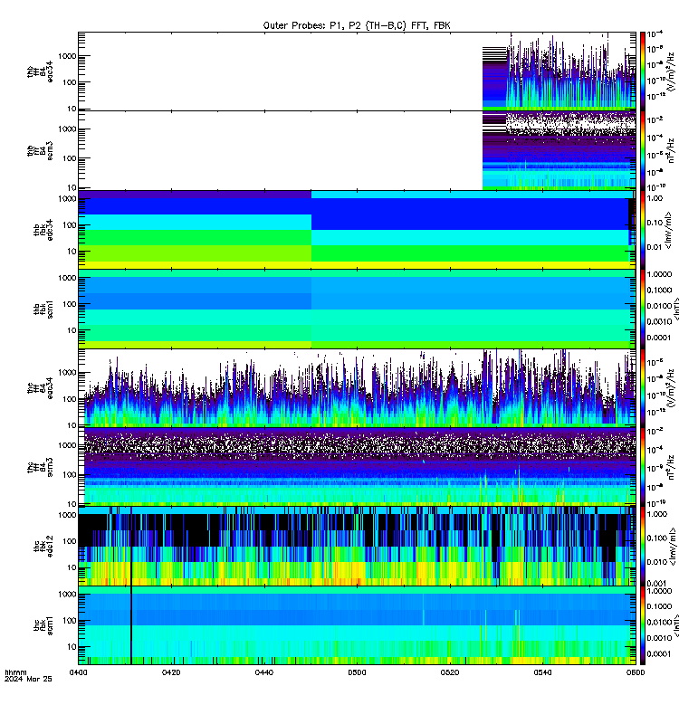Image resolution: width=679 pixels, height=724 pixels.
Task: Click the 1.0000 value on the thb fbk scm1 color bar
Action: (x=659, y=274)
